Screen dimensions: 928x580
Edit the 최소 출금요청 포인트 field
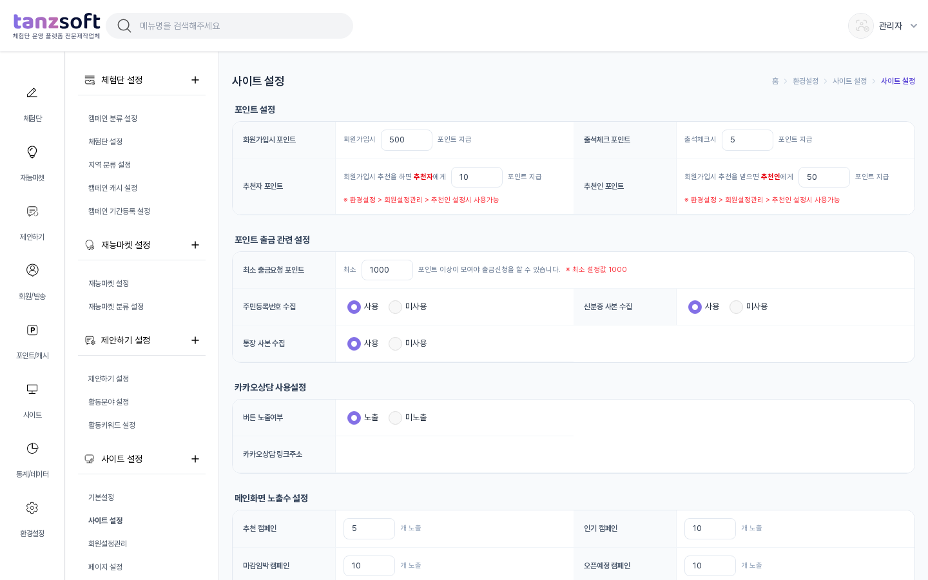point(387,270)
